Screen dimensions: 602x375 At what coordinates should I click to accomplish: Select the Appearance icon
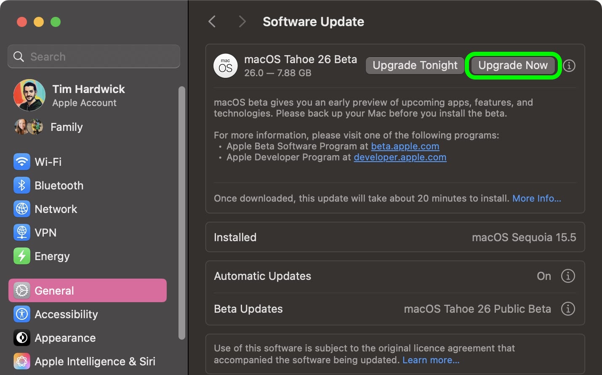22,338
